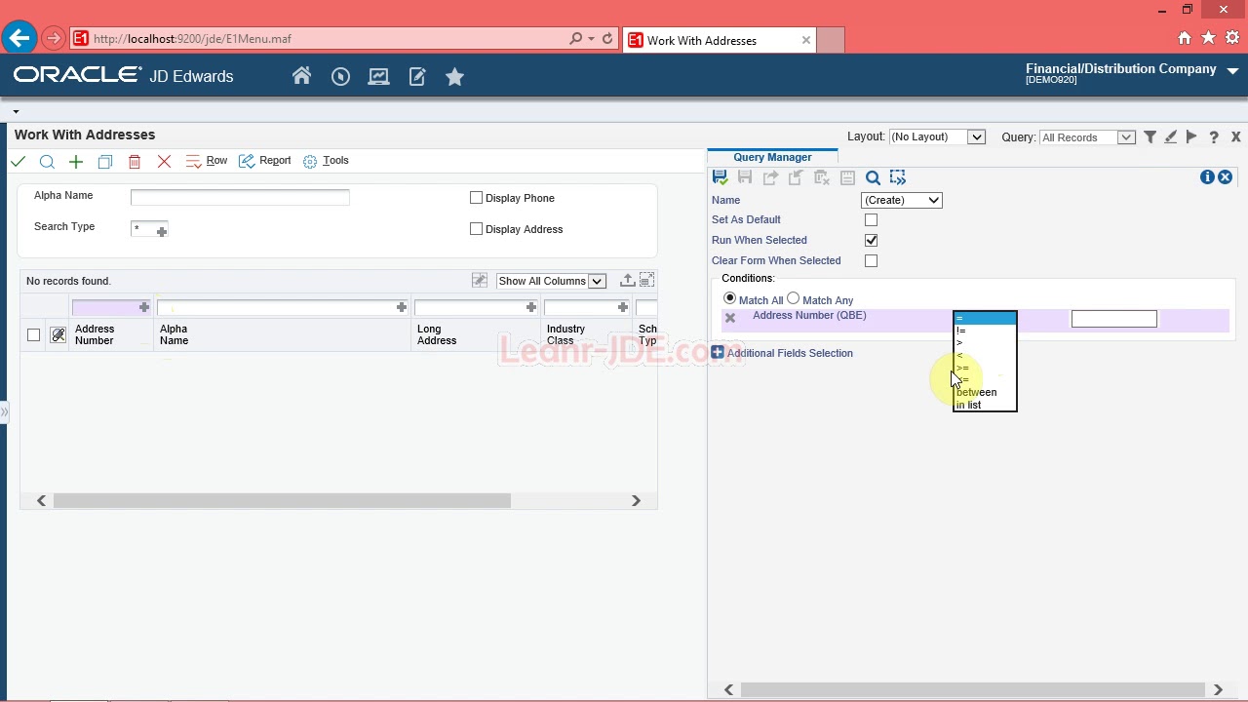Click the help question mark icon
Screen dimensions: 1248x702
[1214, 137]
